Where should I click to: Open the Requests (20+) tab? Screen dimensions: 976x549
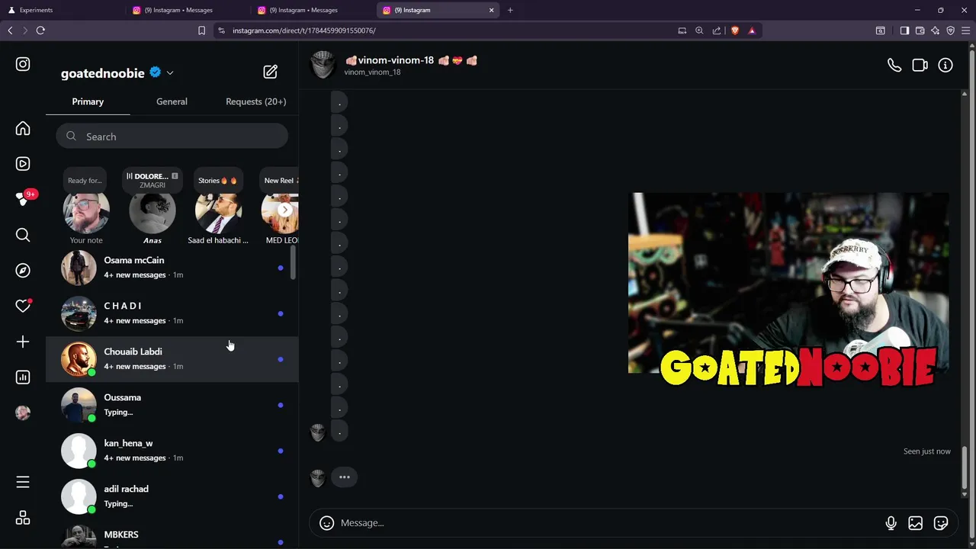(255, 101)
